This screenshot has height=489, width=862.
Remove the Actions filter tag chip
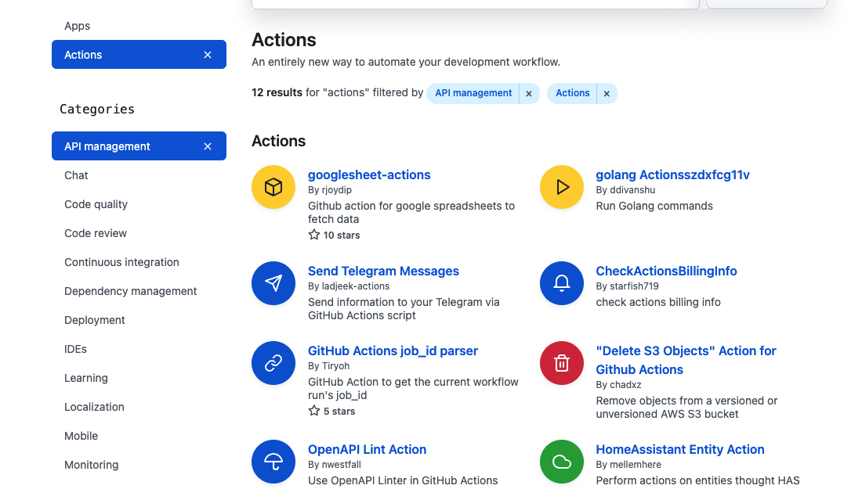(607, 94)
